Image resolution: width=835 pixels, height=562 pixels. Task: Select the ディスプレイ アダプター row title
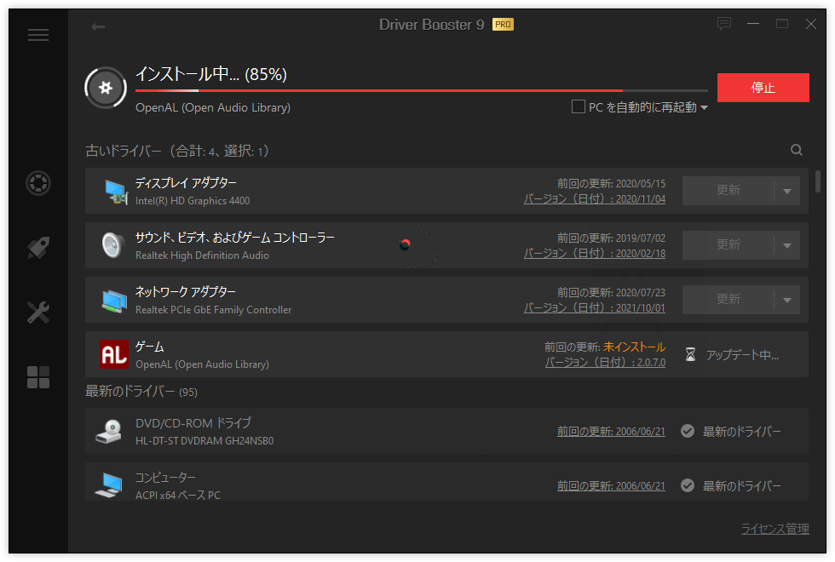(x=186, y=183)
